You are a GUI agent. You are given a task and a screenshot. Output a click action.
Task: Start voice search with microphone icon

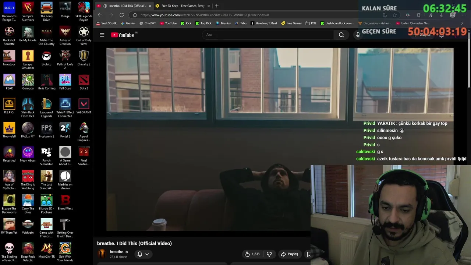coord(358,35)
